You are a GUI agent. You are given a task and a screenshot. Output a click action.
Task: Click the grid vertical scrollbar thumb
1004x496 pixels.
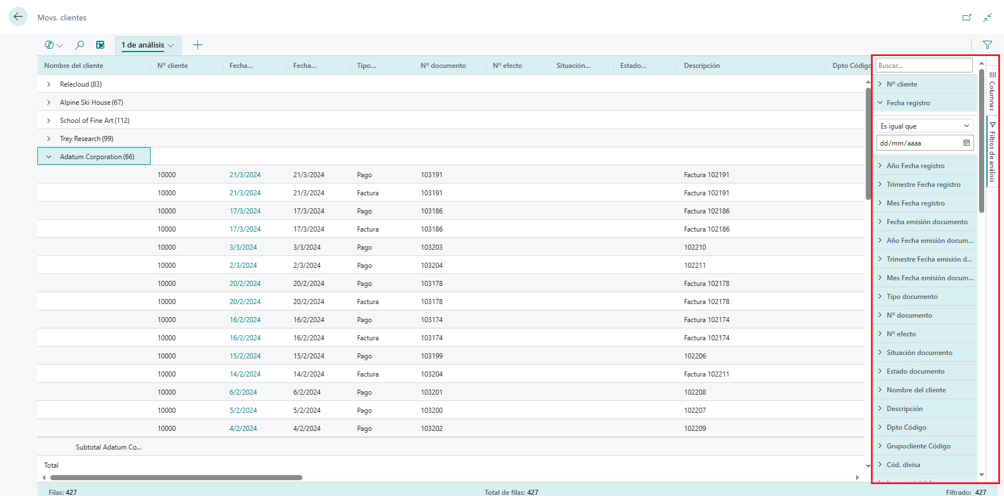[x=868, y=144]
